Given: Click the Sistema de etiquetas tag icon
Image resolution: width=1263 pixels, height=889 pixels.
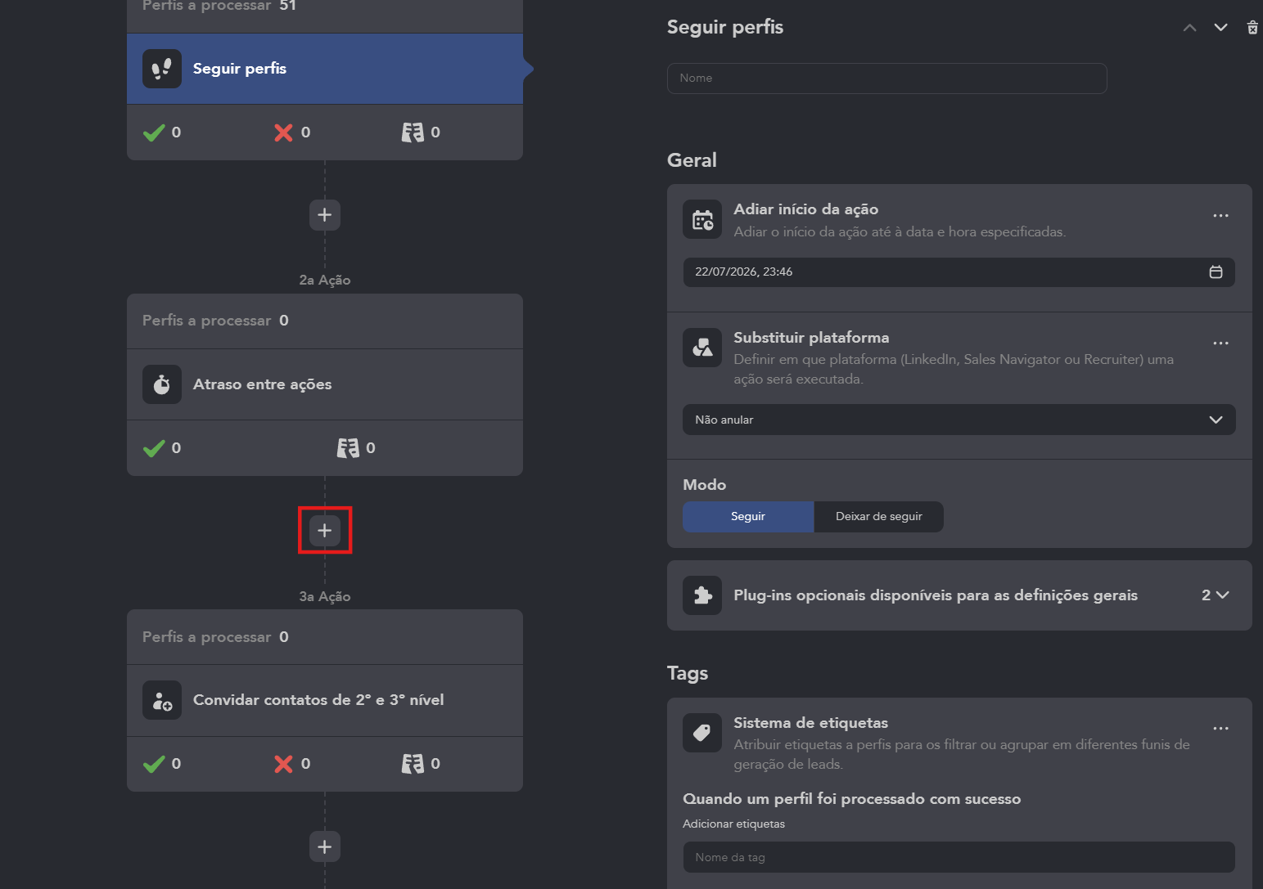Looking at the screenshot, I should tap(702, 733).
